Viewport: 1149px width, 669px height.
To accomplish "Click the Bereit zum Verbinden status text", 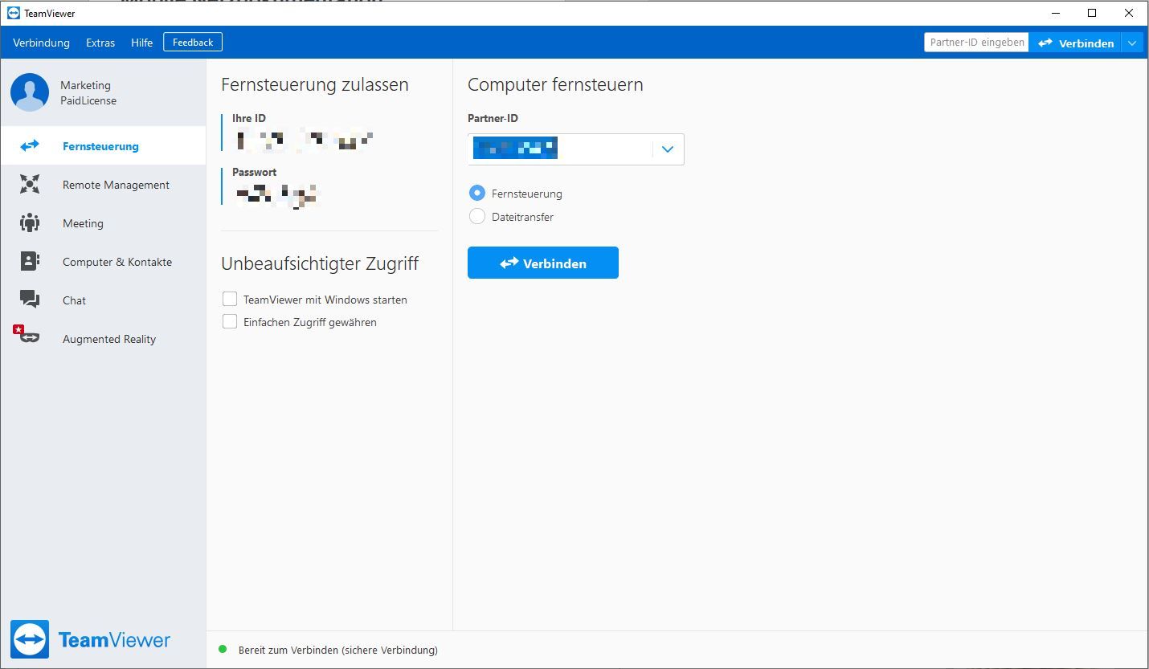I will click(x=338, y=650).
